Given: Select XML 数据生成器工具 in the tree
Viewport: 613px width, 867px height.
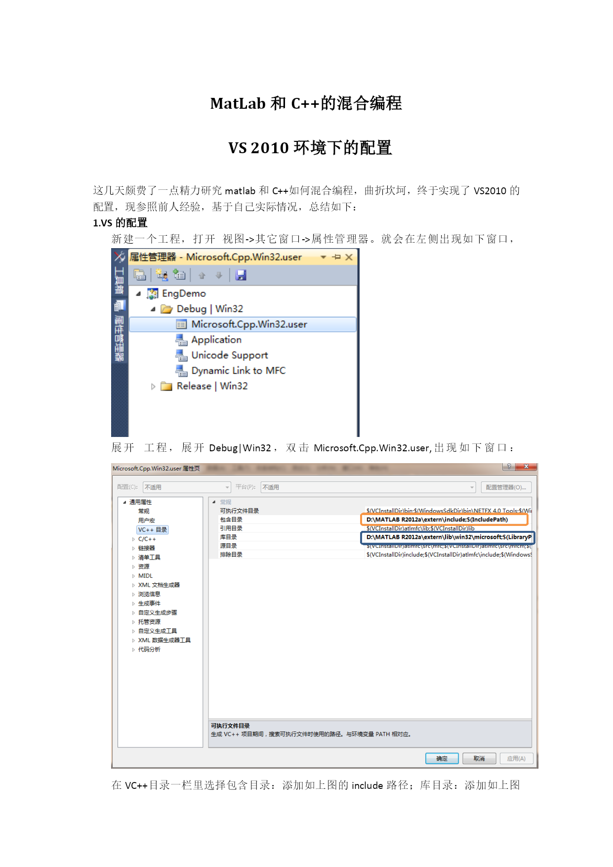Looking at the screenshot, I should pos(164,640).
